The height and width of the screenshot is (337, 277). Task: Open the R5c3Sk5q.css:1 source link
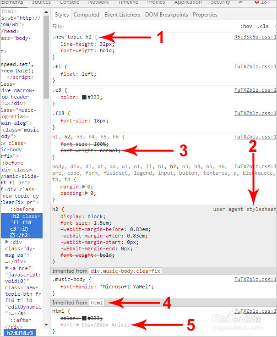pyautogui.click(x=255, y=37)
